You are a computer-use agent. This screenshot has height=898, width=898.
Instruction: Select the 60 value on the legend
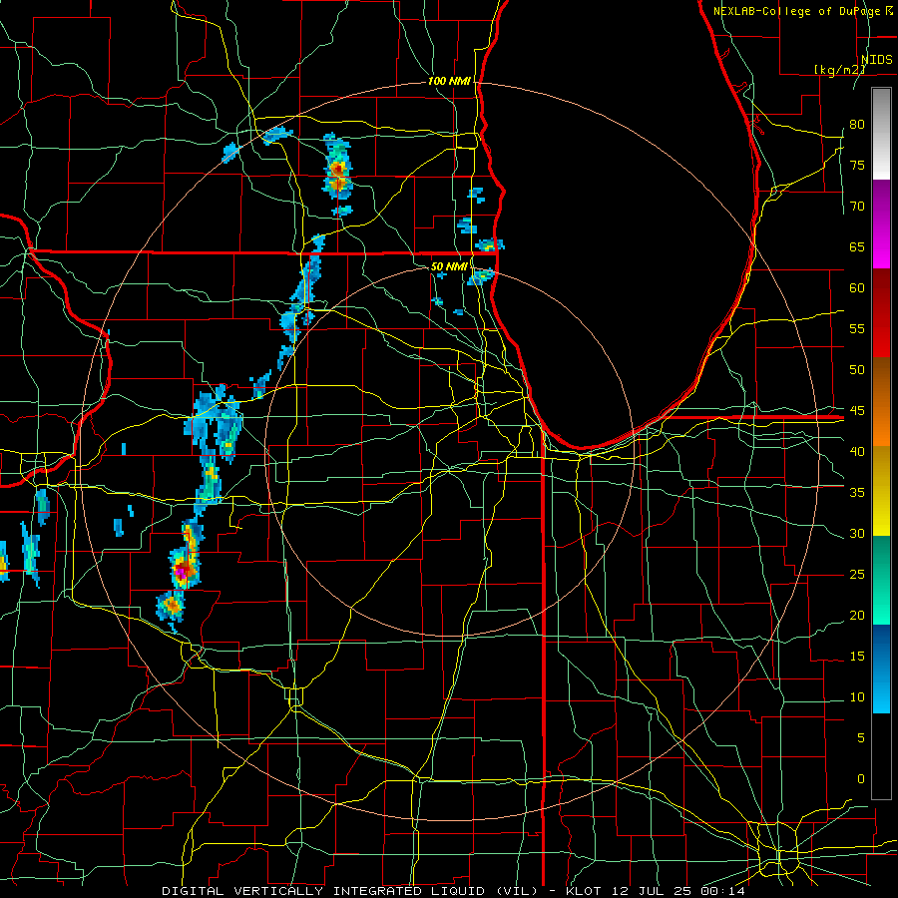click(x=857, y=288)
